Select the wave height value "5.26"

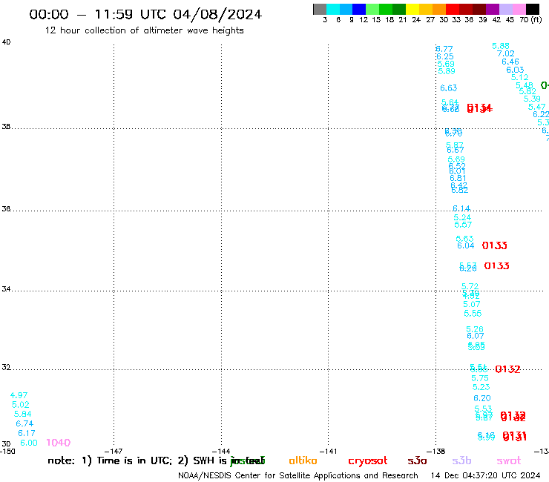point(475,330)
